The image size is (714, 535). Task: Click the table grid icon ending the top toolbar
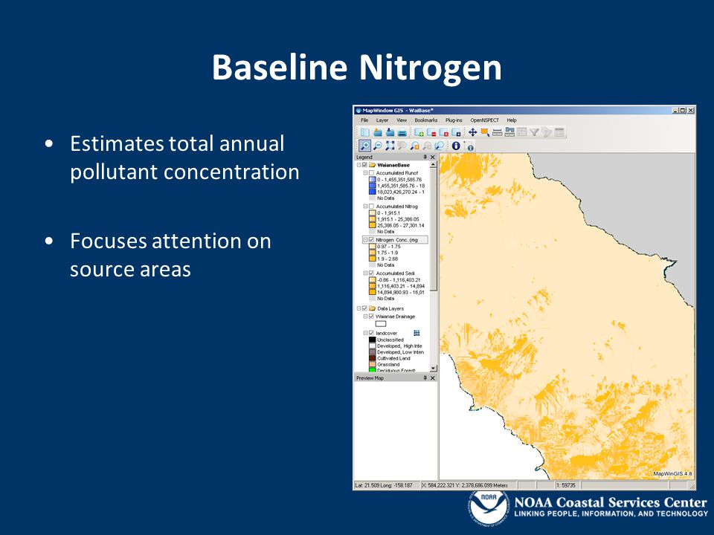click(x=559, y=132)
